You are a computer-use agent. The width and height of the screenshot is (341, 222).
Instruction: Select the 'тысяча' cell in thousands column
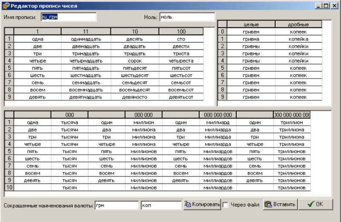tap(69, 122)
